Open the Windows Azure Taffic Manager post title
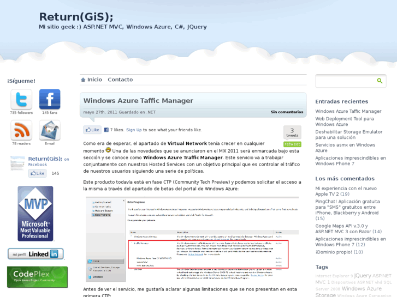Image resolution: width=397 pixels, height=297 pixels. pyautogui.click(x=138, y=101)
